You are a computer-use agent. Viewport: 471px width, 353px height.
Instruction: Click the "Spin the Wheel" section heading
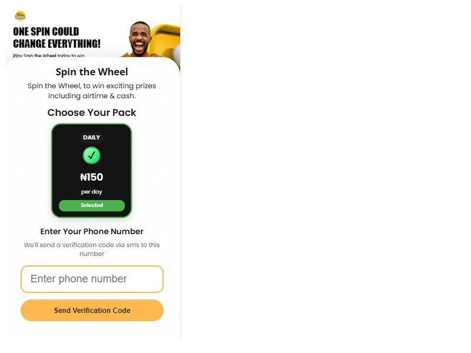(x=92, y=72)
